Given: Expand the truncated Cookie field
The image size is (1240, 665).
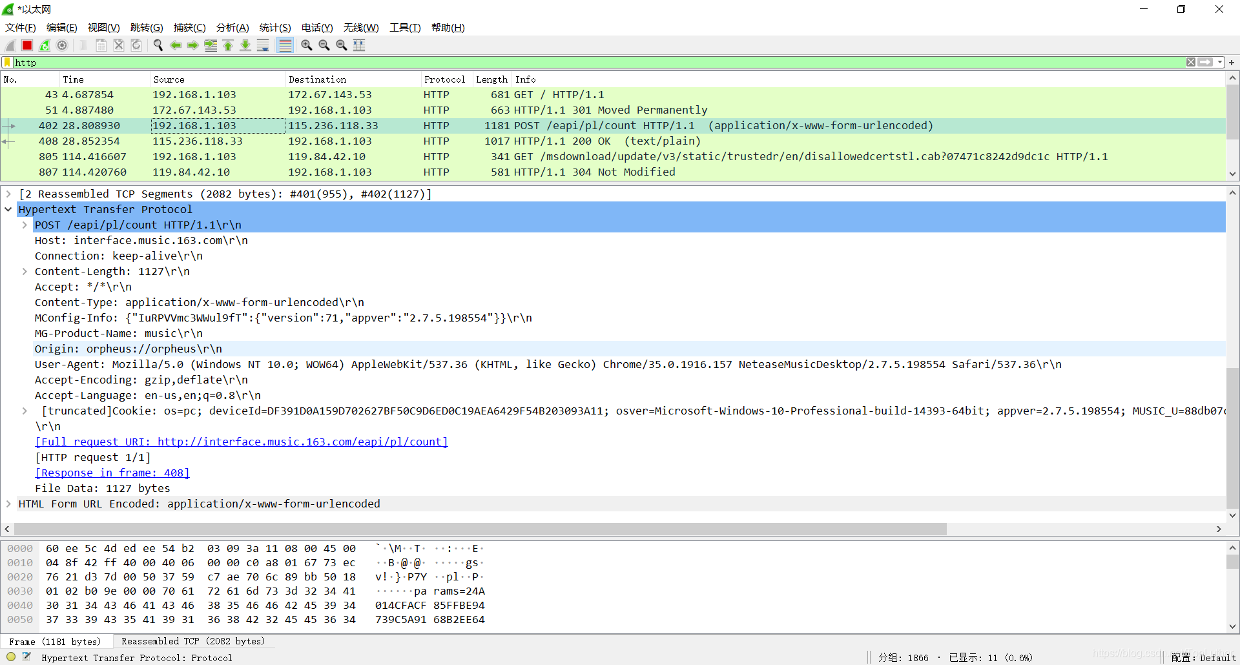Looking at the screenshot, I should pyautogui.click(x=25, y=411).
